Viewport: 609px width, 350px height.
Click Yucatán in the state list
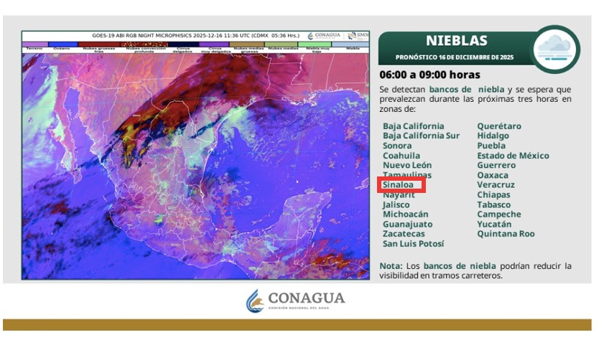(494, 224)
